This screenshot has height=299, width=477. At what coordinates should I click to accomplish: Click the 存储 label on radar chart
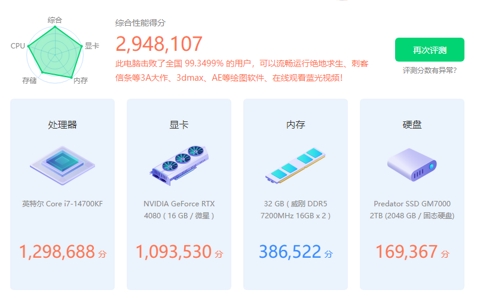(x=29, y=80)
